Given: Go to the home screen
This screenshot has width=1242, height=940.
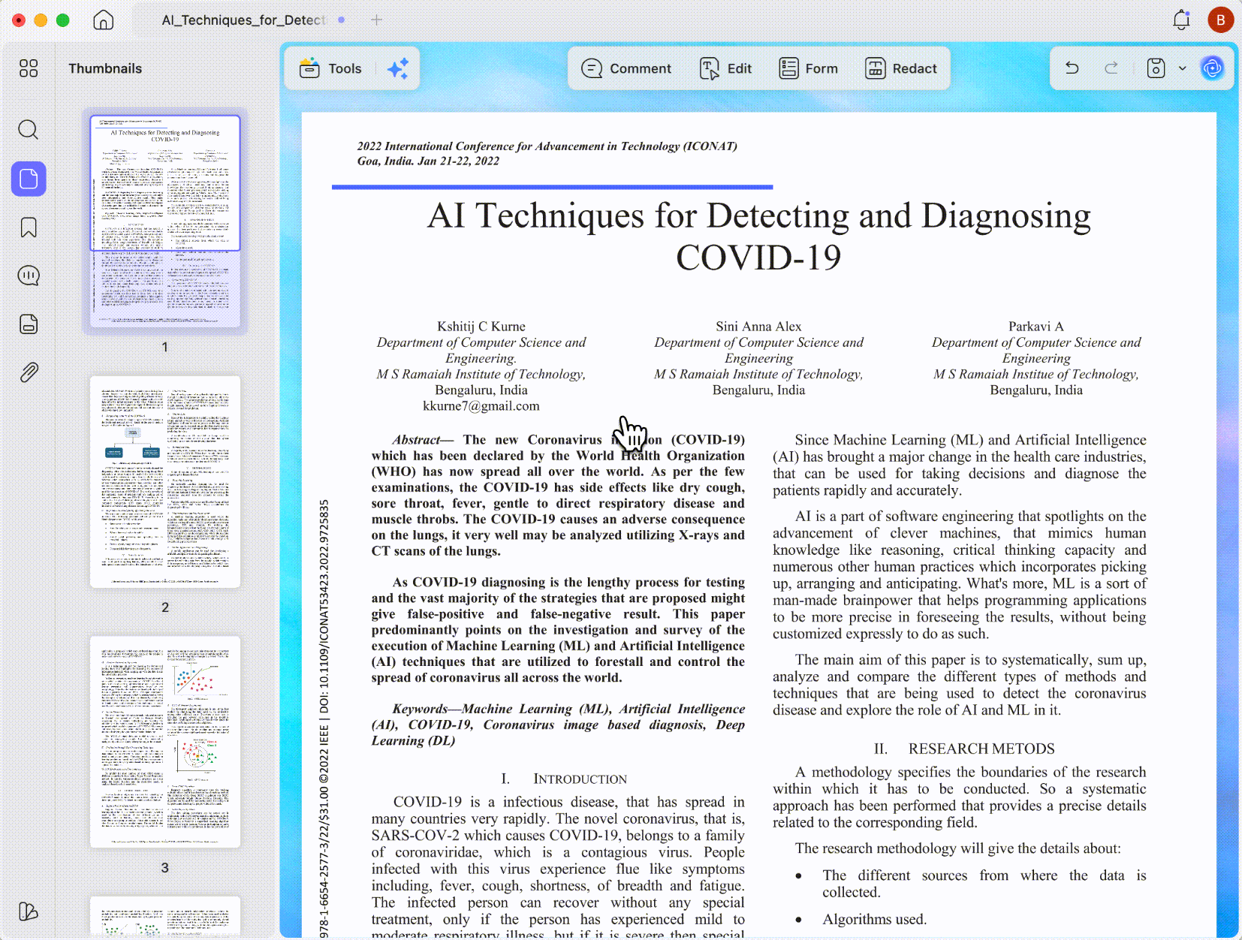Looking at the screenshot, I should [104, 20].
